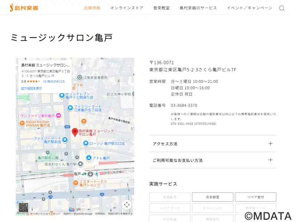Viewport: 296px width, 222px height.
Task: Click the 街あわせくん 亀戸駅 marker
Action: pyautogui.click(x=80, y=164)
